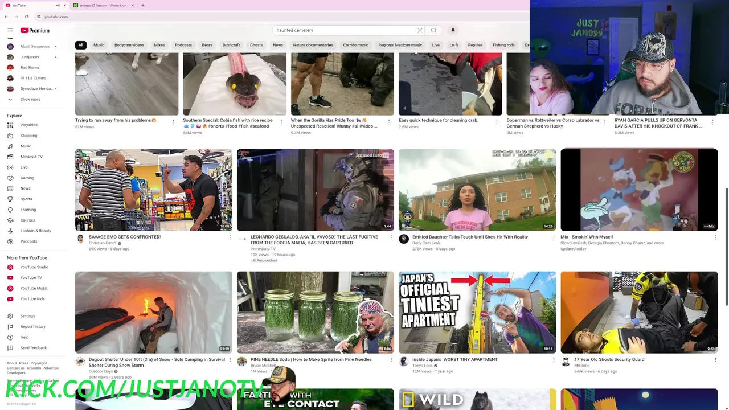Open the hamburger guide menu
Image resolution: width=729 pixels, height=410 pixels.
click(x=10, y=30)
